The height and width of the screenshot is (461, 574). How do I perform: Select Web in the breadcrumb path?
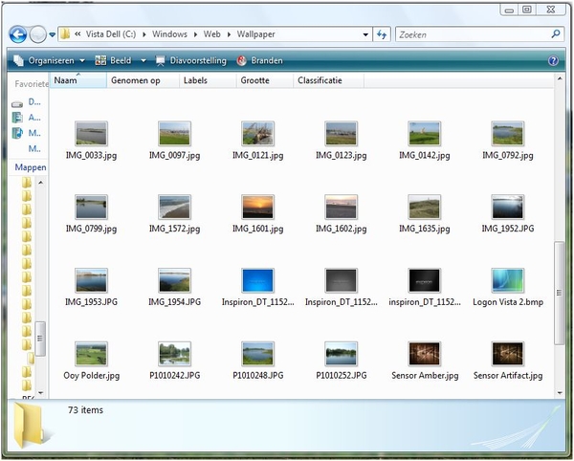click(x=212, y=34)
